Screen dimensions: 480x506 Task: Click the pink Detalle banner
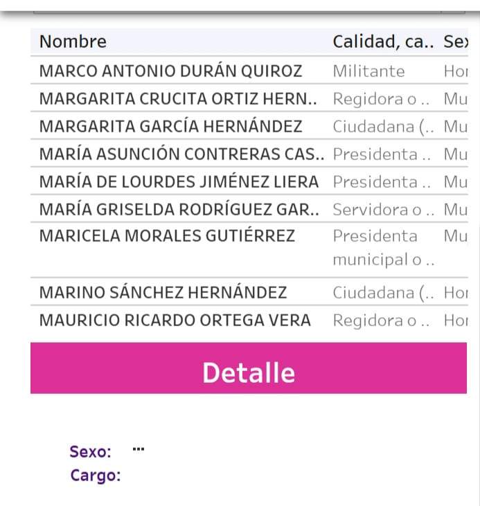(248, 372)
